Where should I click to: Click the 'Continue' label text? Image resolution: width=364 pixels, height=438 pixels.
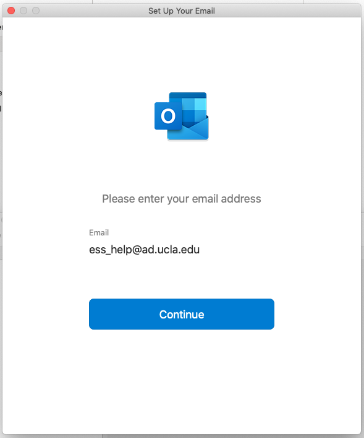tap(182, 315)
